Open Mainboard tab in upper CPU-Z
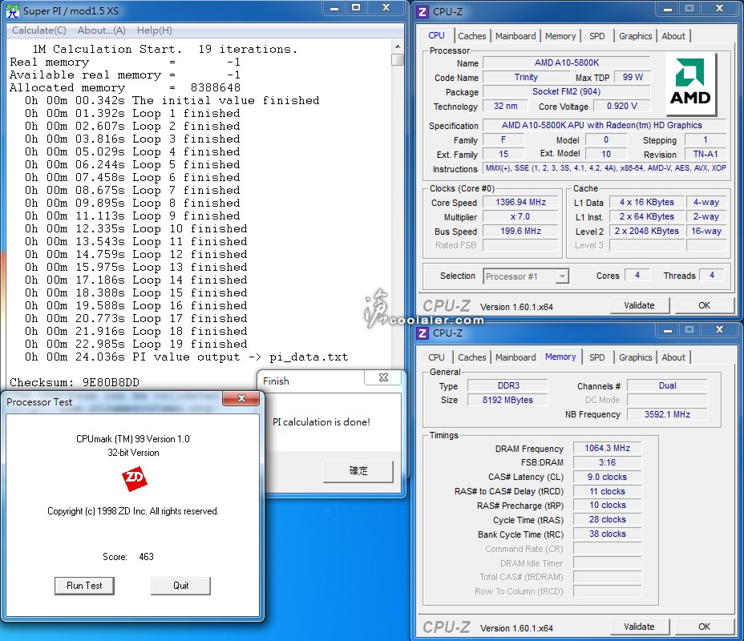744x641 pixels. (x=516, y=36)
